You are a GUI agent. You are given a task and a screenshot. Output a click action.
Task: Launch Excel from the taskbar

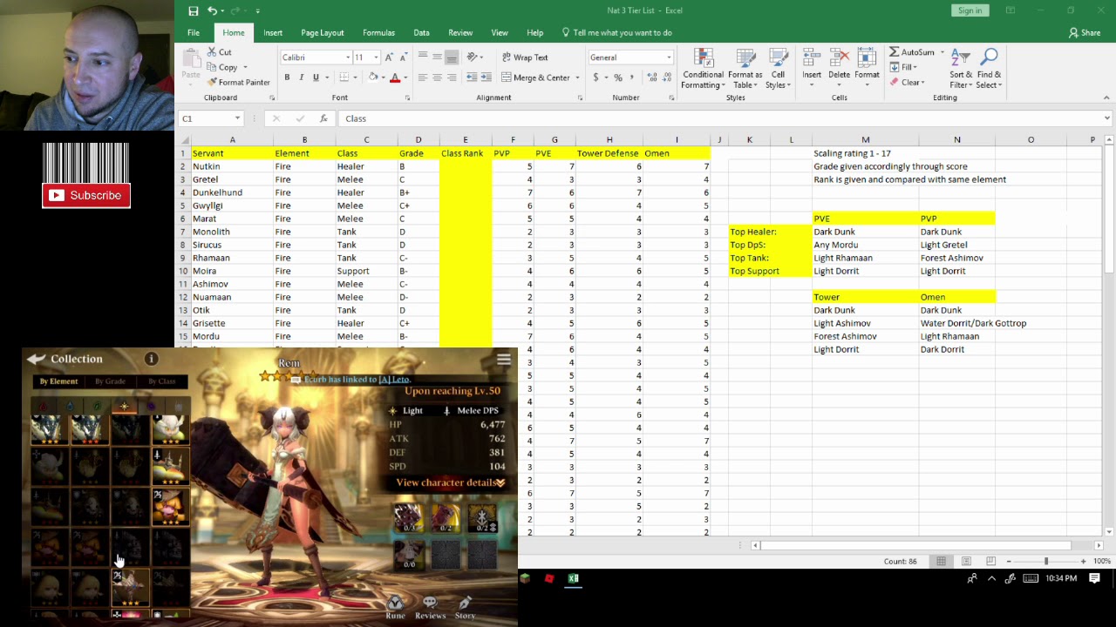(573, 578)
